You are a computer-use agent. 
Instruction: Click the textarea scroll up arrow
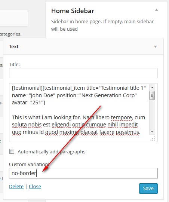click(x=152, y=88)
